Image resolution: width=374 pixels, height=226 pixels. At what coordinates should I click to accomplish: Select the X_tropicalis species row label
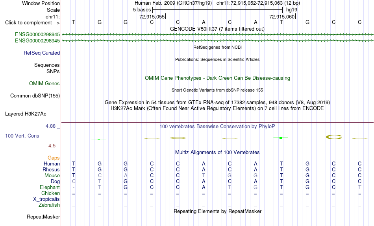(x=46, y=199)
